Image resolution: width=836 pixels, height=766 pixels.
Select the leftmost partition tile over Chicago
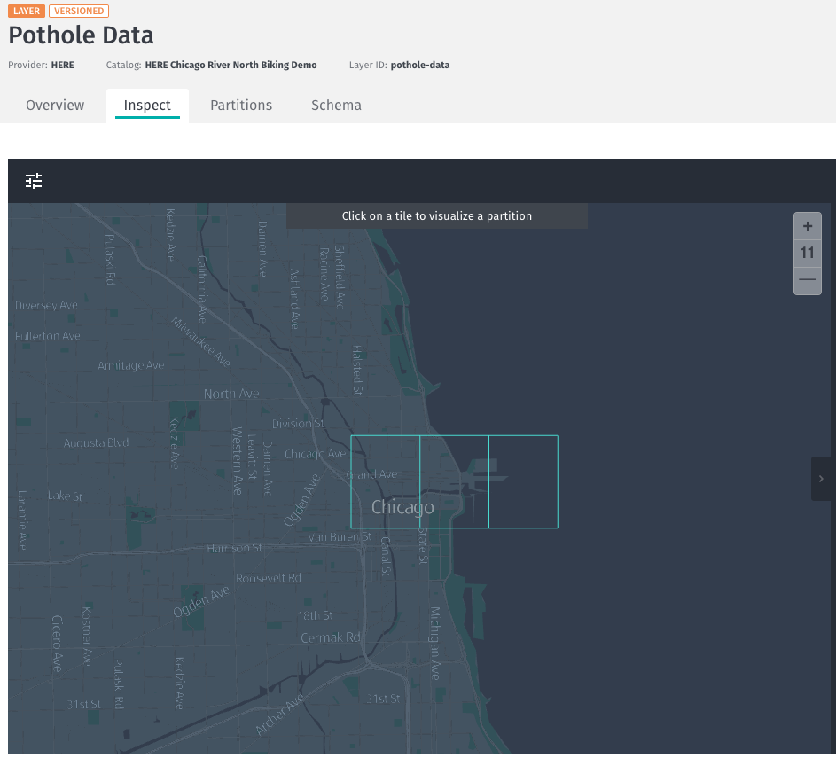(386, 481)
